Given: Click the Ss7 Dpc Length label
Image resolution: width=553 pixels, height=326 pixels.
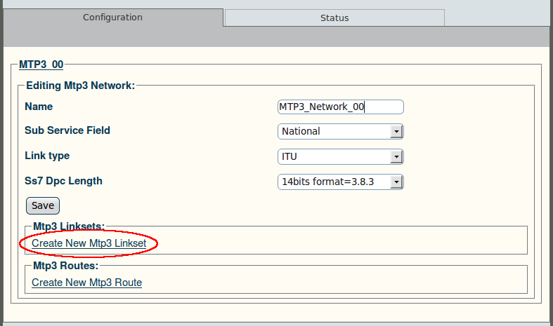Looking at the screenshot, I should [63, 181].
